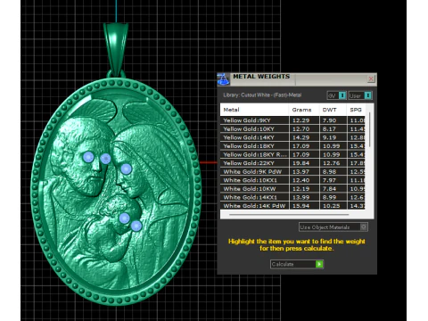This screenshot has width=428, height=321.
Task: Click the pendant bail at the top
Action: (x=116, y=47)
